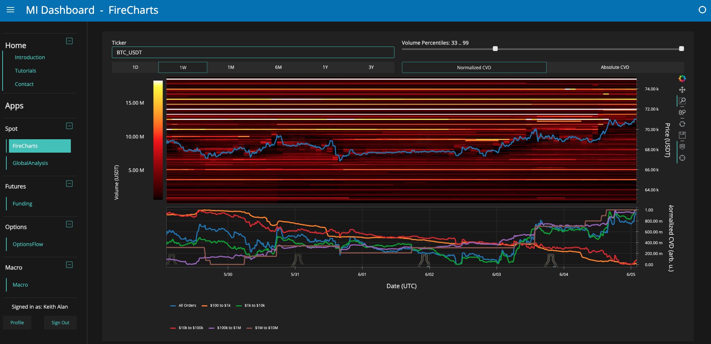
Task: Enable the Wheel Zoom tool
Action: [682, 112]
